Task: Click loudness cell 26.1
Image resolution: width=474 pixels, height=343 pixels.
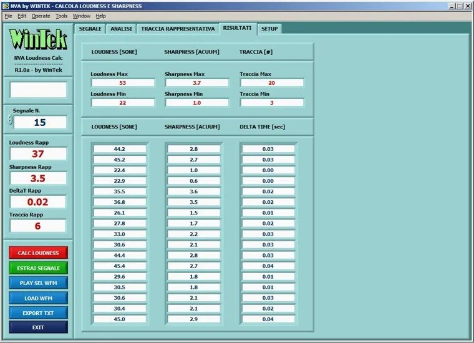Action: (x=120, y=213)
